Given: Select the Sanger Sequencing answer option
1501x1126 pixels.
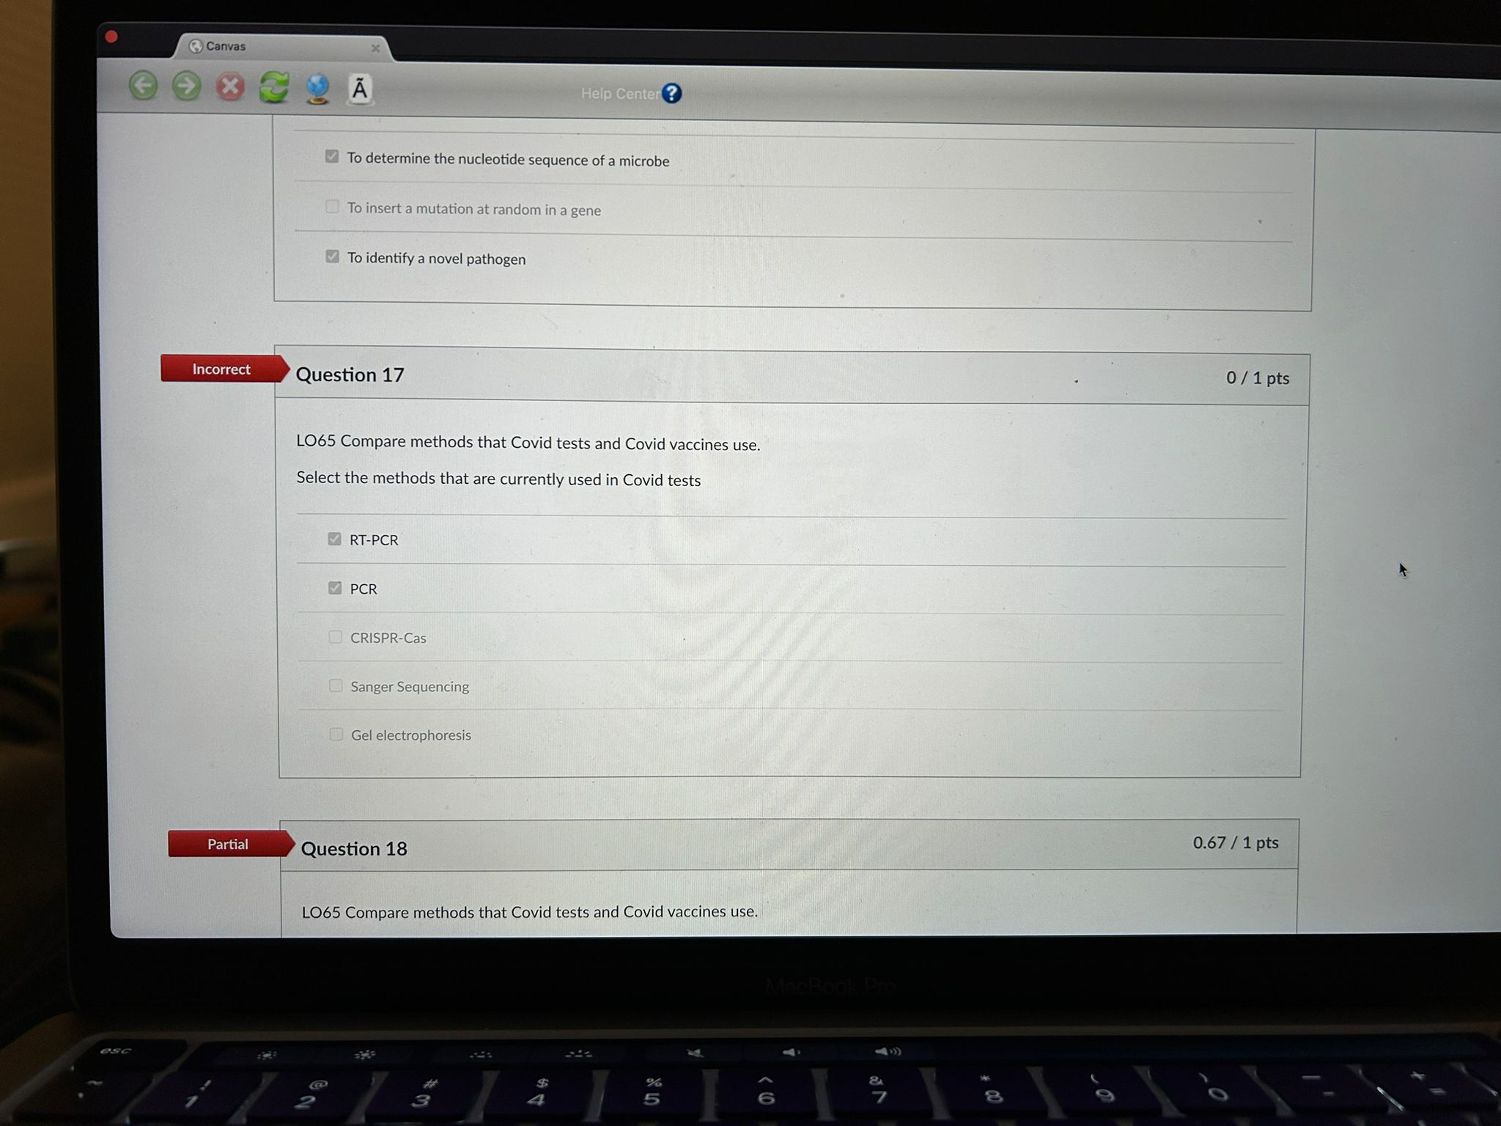Looking at the screenshot, I should (336, 686).
